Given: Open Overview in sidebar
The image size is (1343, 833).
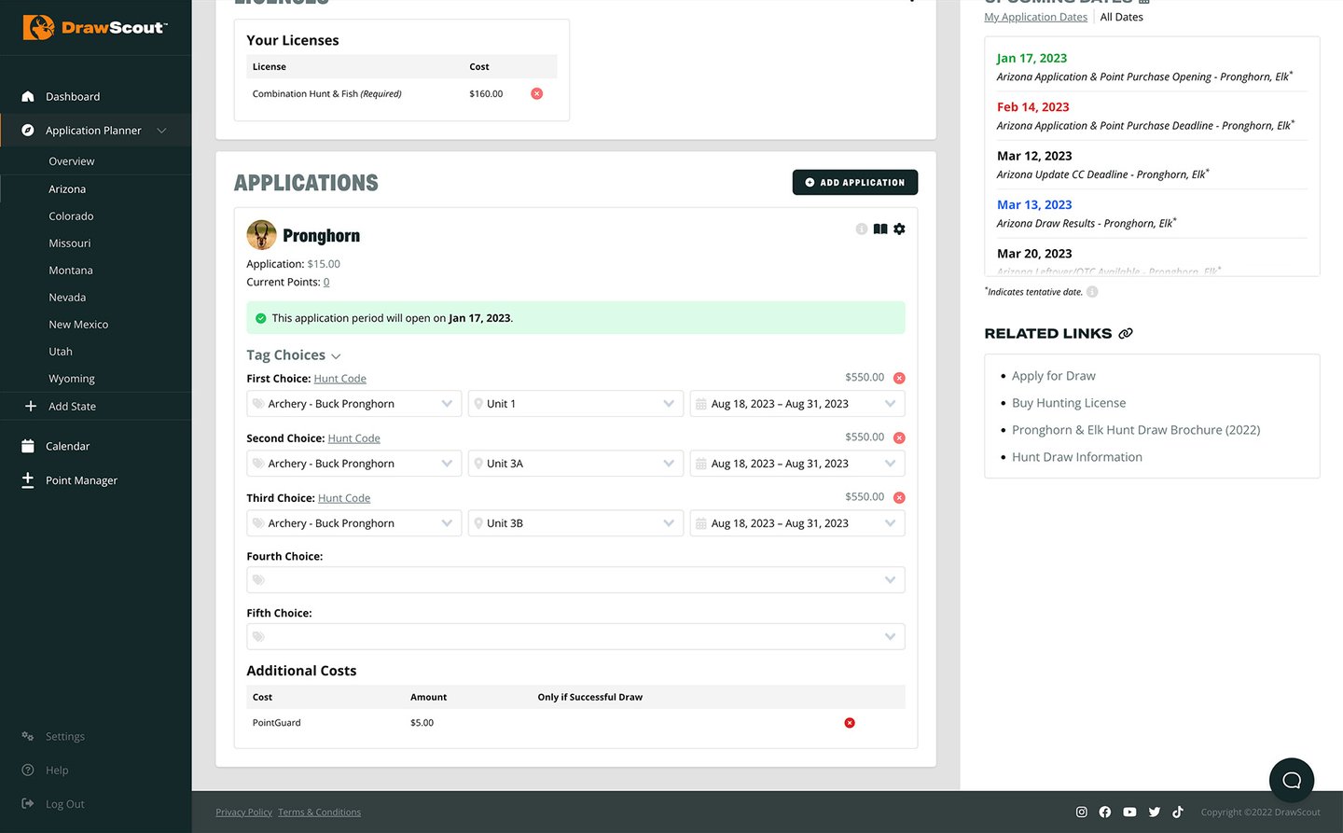Looking at the screenshot, I should coord(72,161).
